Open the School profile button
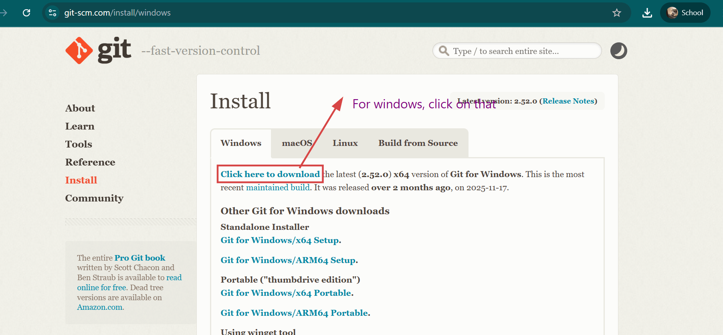The image size is (723, 335). 685,13
